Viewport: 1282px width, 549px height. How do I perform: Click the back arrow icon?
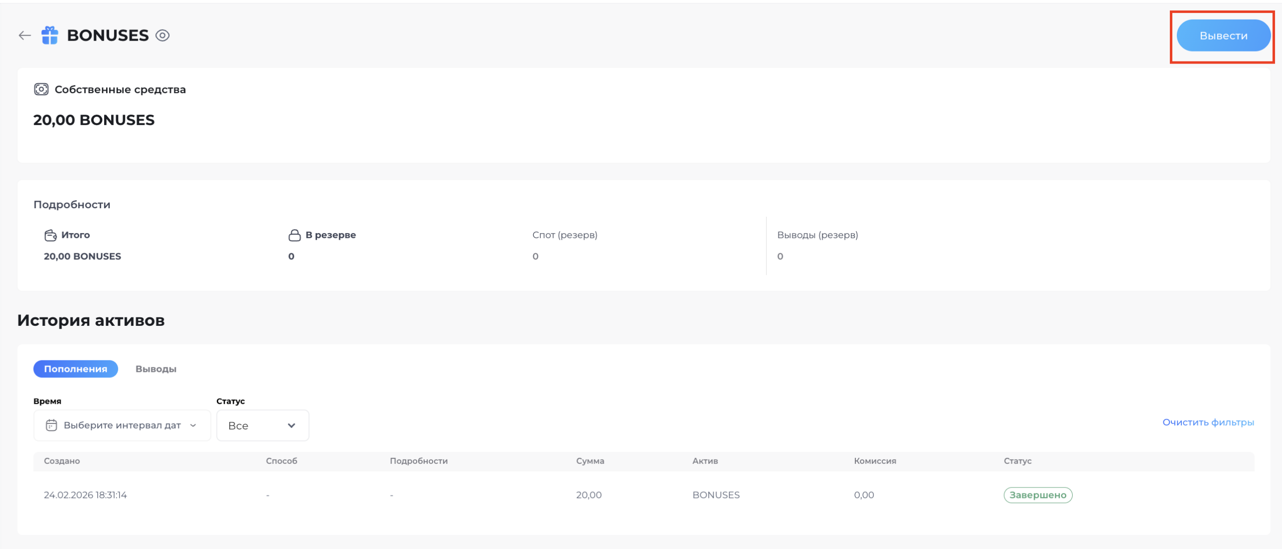25,36
